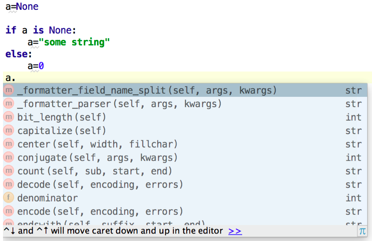Viewport: 372px width, 241px height.
Task: Click the method icon next to capitalize
Action: tap(9, 130)
